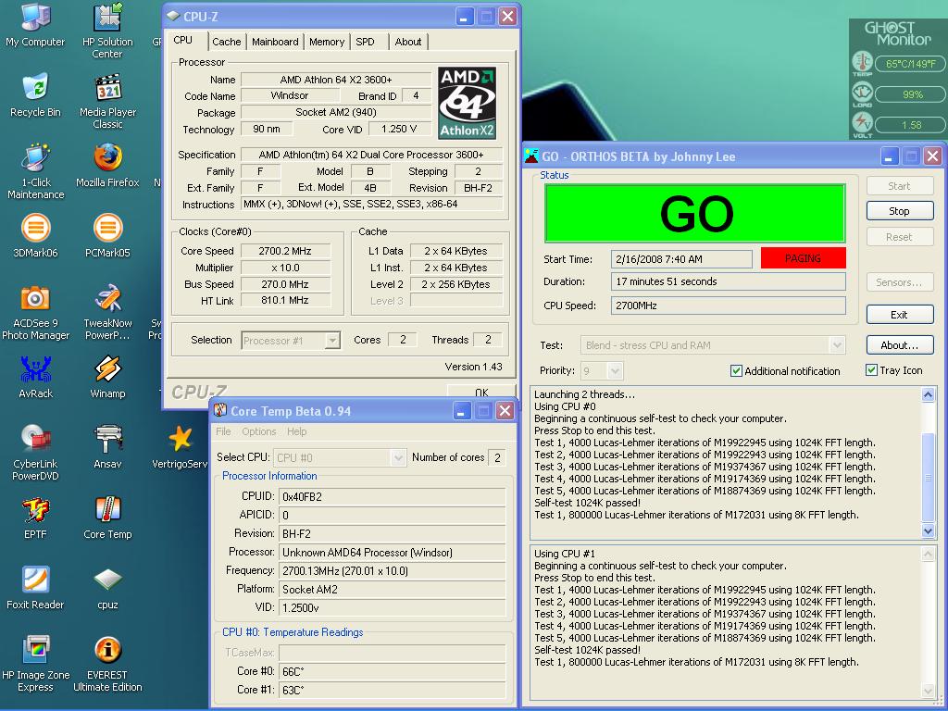Open Core Temp File menu
The width and height of the screenshot is (948, 711).
click(223, 431)
